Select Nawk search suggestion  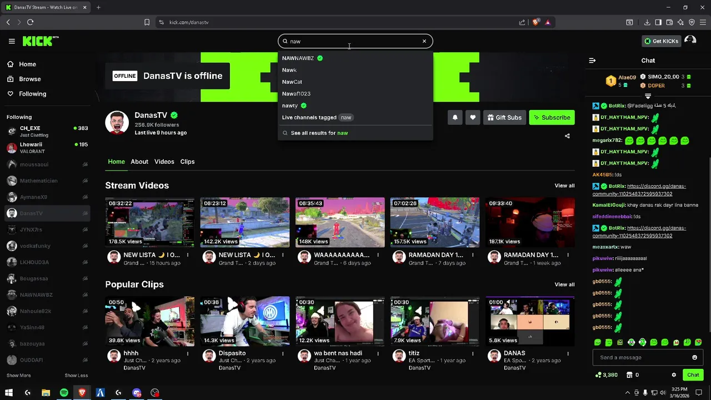point(355,70)
